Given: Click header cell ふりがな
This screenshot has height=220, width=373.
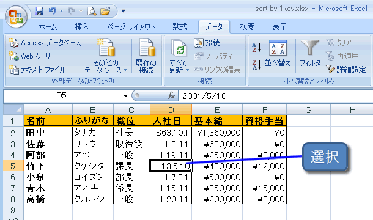Looking at the screenshot, I should pyautogui.click(x=93, y=121).
